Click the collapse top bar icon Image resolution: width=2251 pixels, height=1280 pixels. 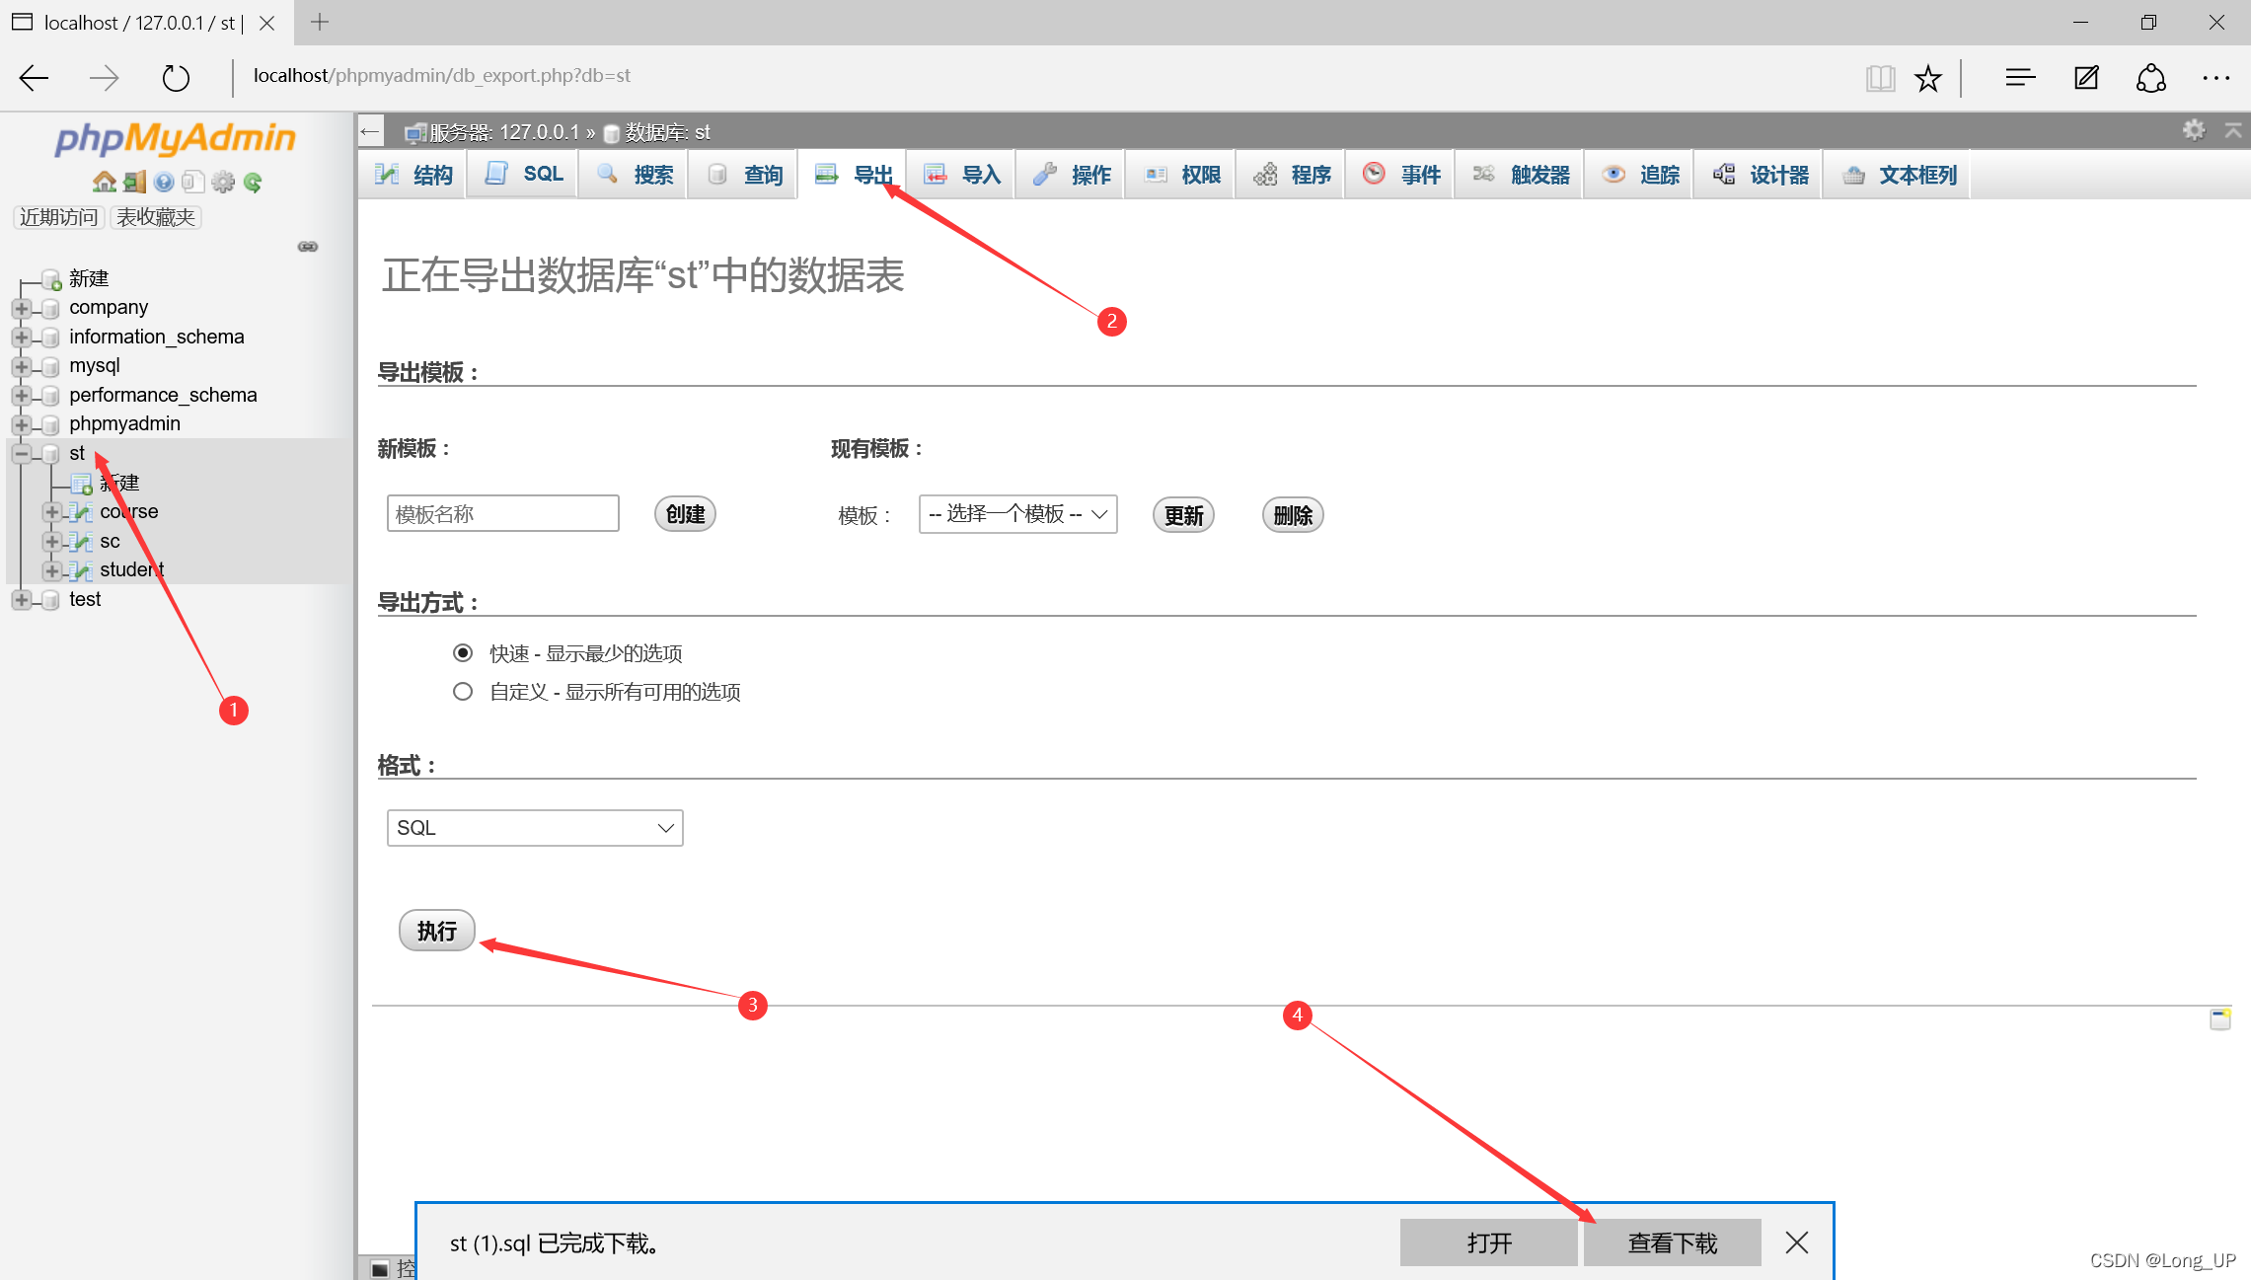tap(2232, 130)
